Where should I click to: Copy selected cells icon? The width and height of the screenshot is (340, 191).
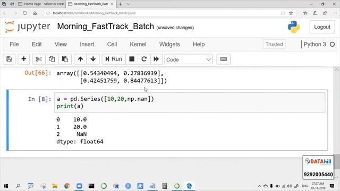(x=52, y=59)
